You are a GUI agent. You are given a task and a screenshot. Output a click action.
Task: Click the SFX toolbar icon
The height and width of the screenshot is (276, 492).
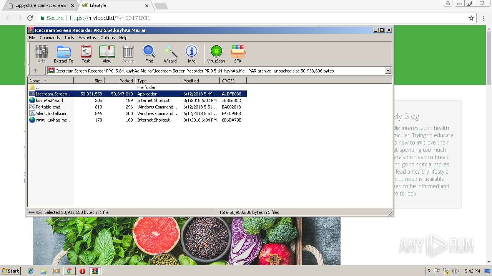tap(238, 54)
